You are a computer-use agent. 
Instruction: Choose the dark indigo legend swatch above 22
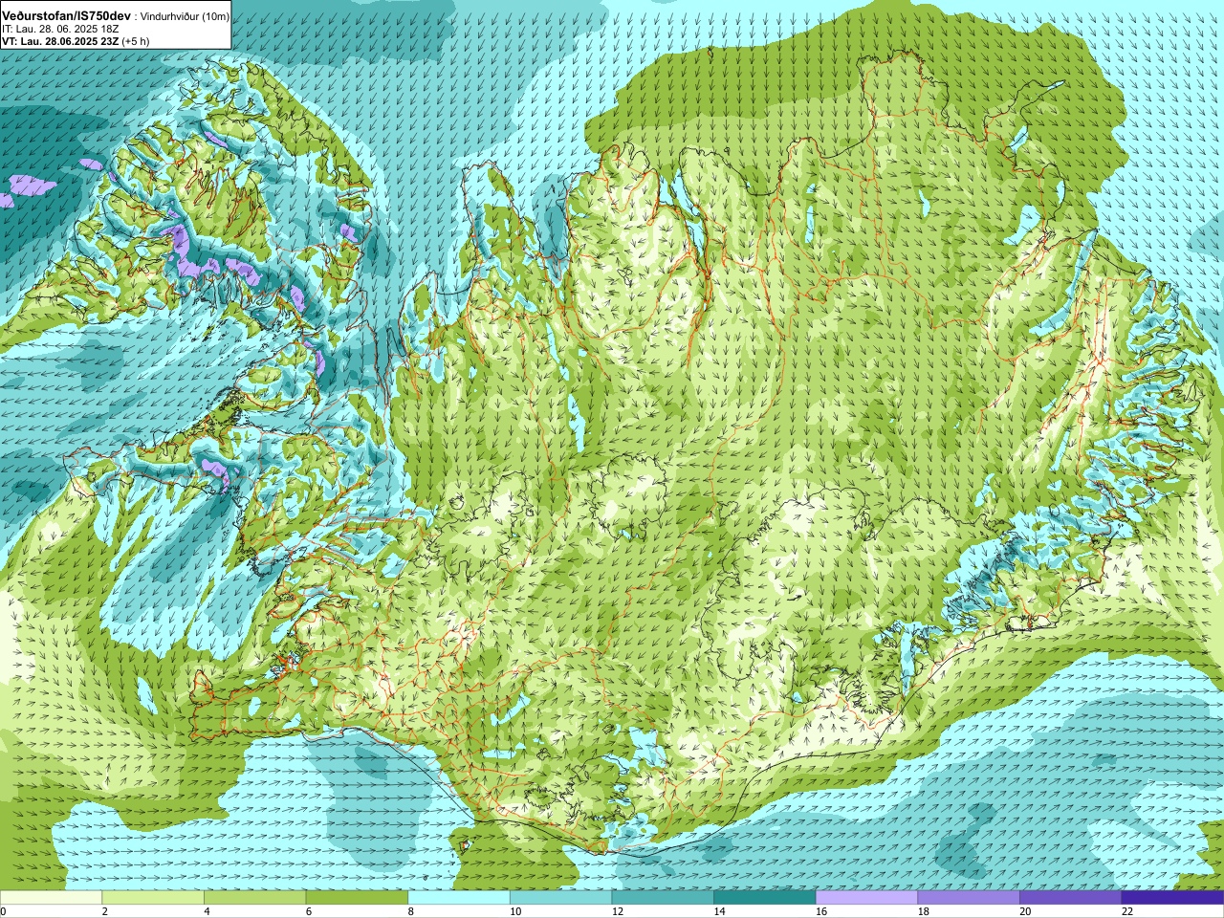tap(1172, 898)
